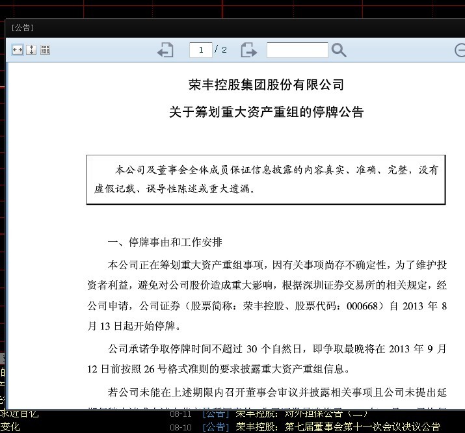This screenshot has height=433, width=465.
Task: Click the [公告] window title bar
Action: click(x=195, y=27)
